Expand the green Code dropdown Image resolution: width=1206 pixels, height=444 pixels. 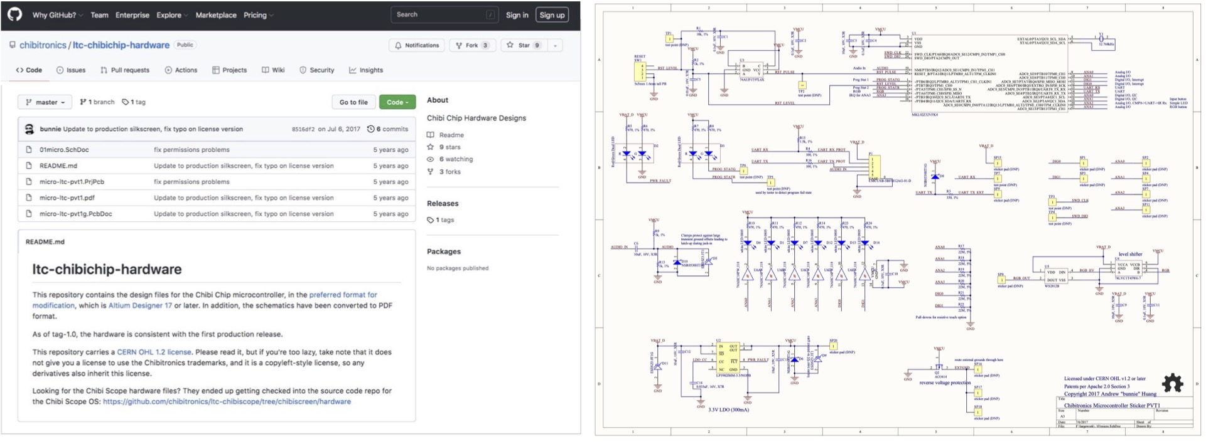pyautogui.click(x=397, y=102)
